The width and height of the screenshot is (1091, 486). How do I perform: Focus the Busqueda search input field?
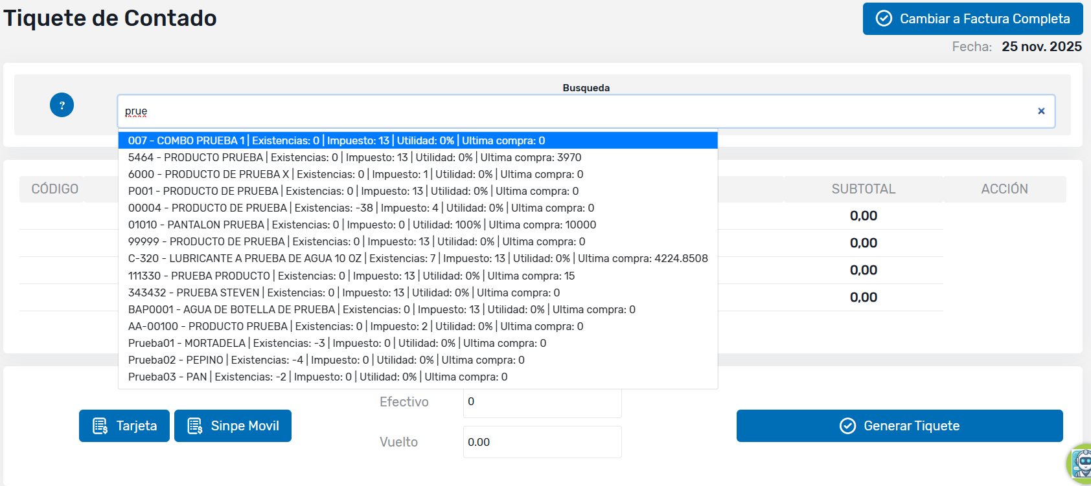(570, 111)
